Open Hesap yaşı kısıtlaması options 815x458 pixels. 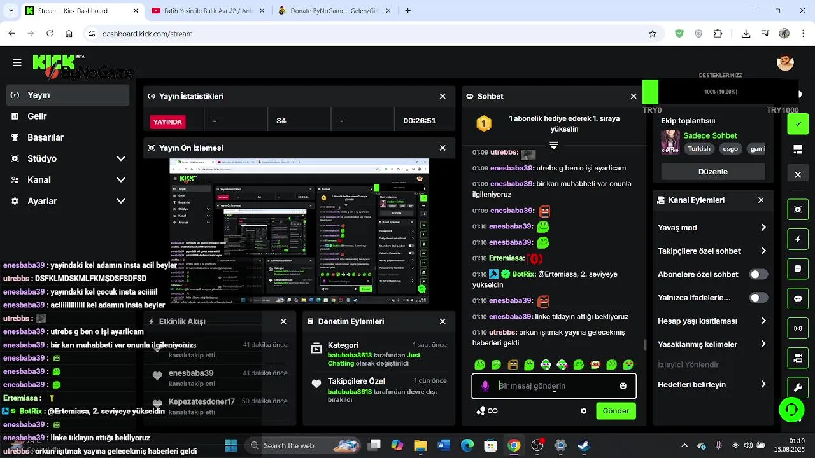pyautogui.click(x=763, y=321)
